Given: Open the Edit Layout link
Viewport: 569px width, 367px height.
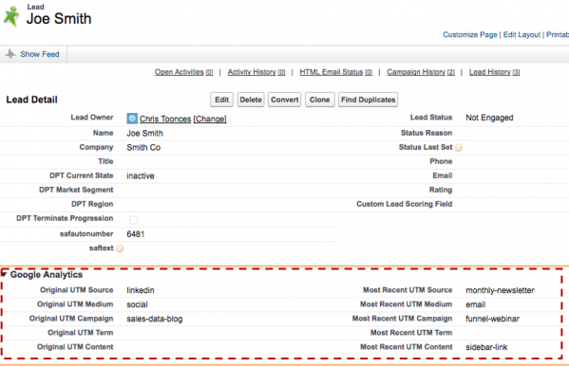Looking at the screenshot, I should [522, 34].
